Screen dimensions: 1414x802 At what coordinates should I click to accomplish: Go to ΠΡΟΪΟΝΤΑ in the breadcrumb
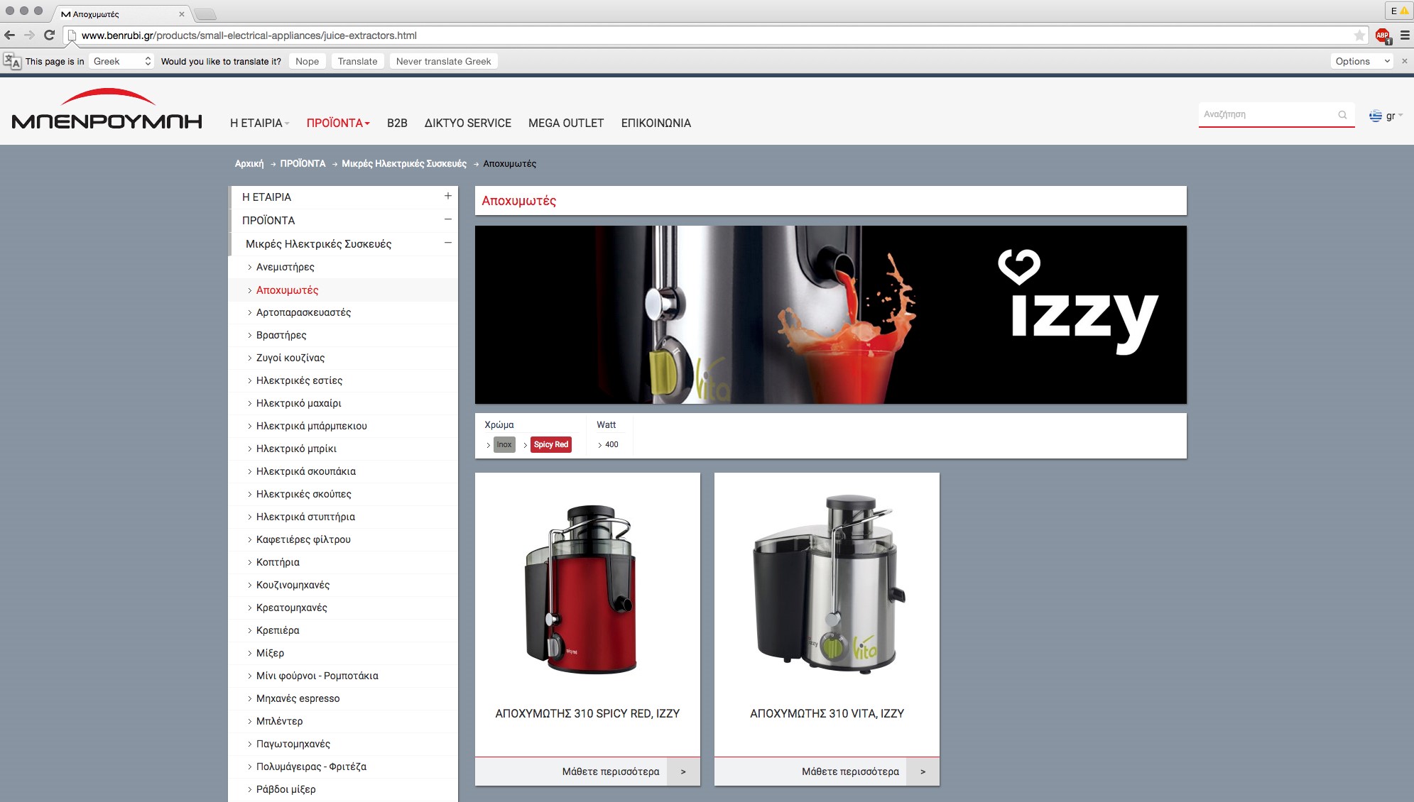pos(303,163)
